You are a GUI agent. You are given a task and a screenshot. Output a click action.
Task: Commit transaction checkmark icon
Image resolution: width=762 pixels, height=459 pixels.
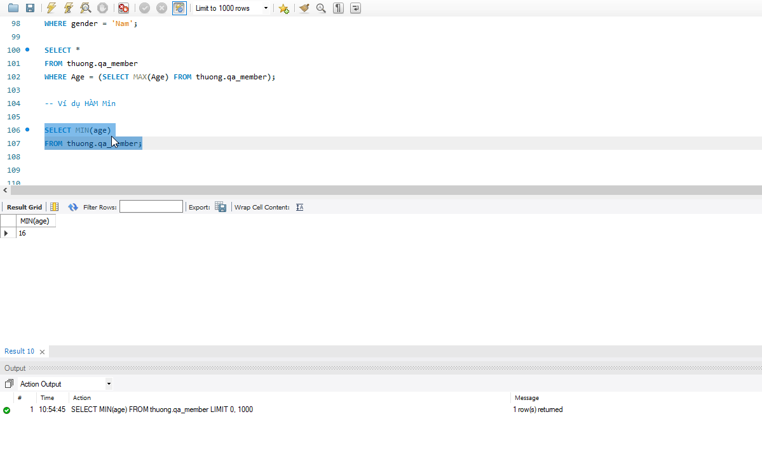pos(144,8)
